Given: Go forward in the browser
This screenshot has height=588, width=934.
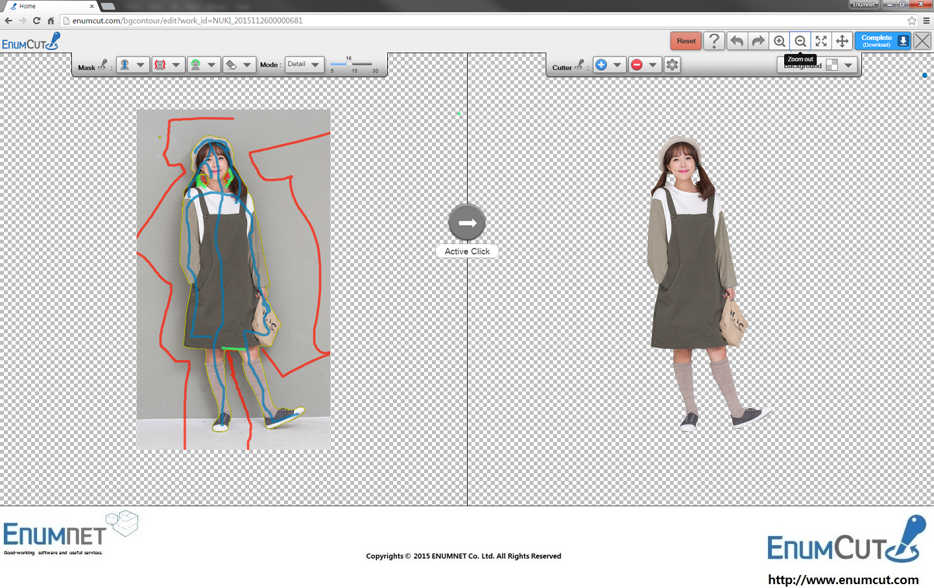Looking at the screenshot, I should tap(23, 21).
